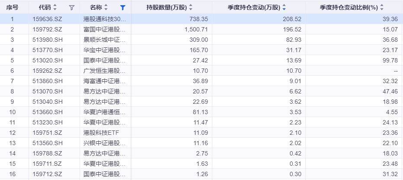Screen dimensions: 403x180
Task: Select code 513560.SH
Action: [x=48, y=143]
